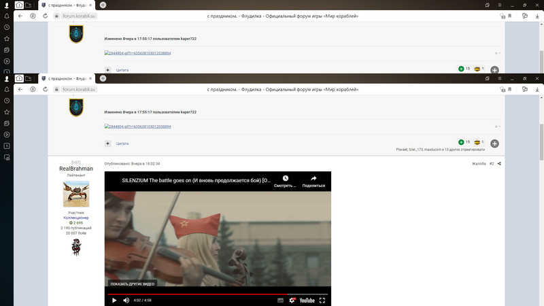Screen dimensions: 544x306
Task: Open collections icon in lower window sidebar
Action: (x=7, y=124)
